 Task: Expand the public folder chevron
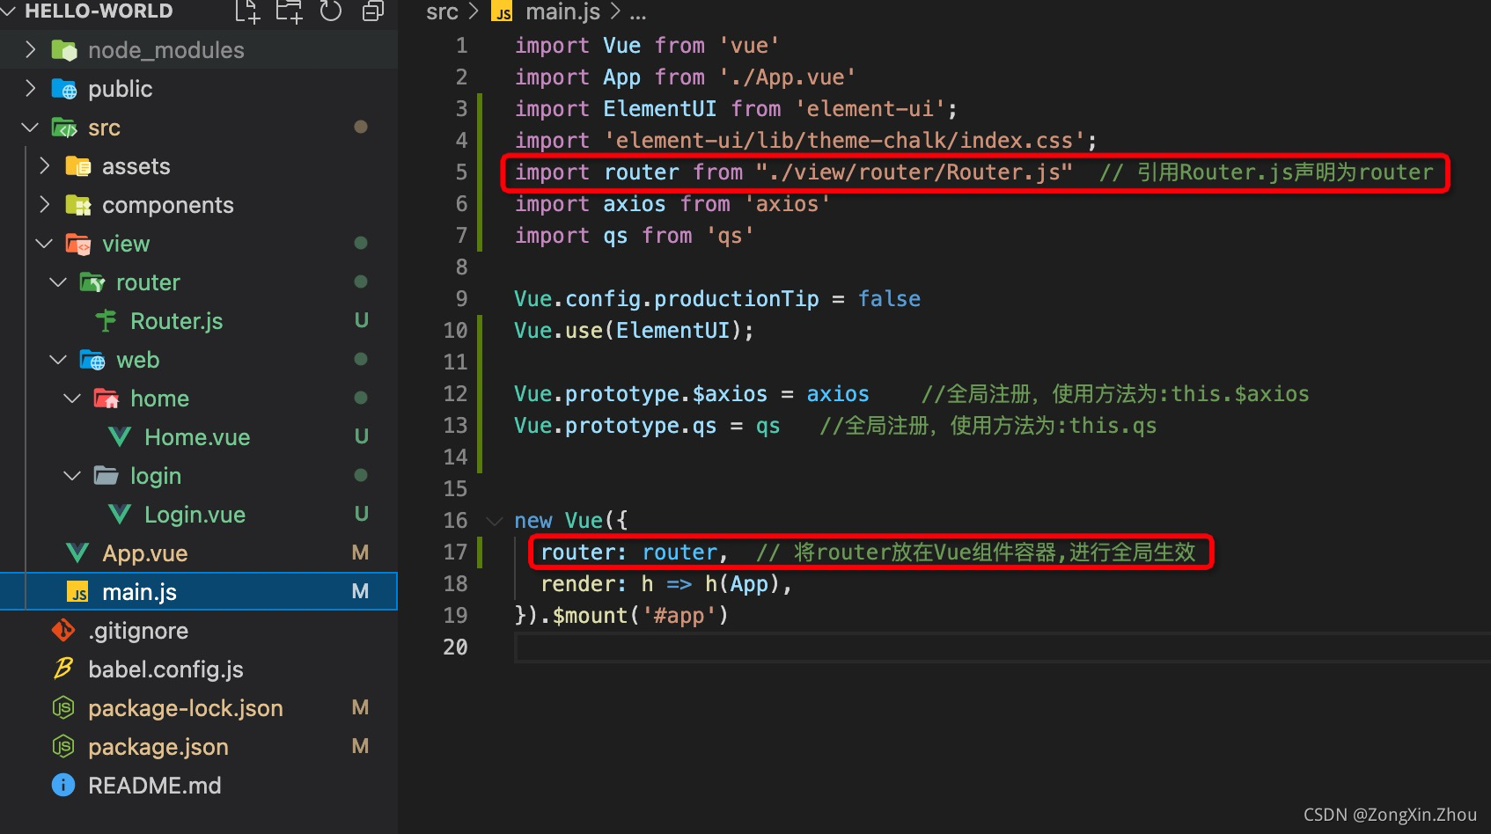click(31, 89)
